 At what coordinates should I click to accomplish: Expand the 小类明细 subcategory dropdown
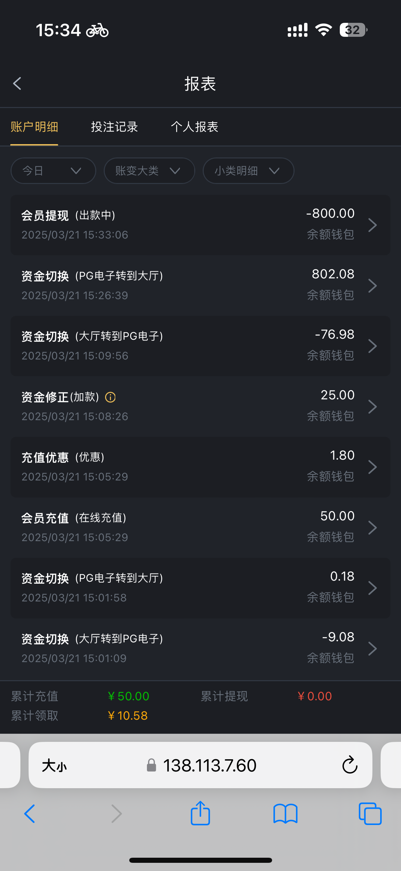coord(248,171)
